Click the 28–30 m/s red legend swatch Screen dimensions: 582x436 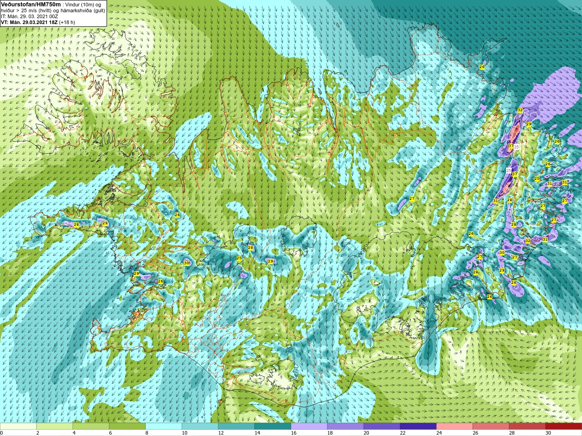point(527,426)
